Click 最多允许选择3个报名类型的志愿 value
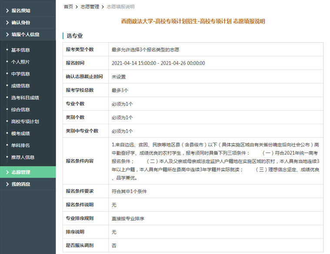This screenshot has width=330, height=254. (x=145, y=50)
